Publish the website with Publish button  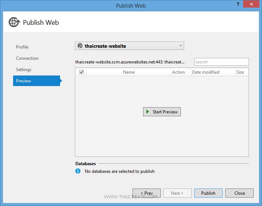pyautogui.click(x=209, y=193)
